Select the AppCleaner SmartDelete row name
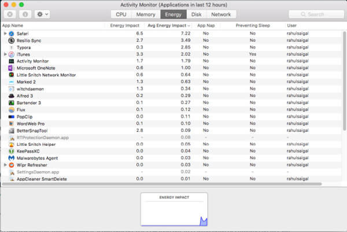This screenshot has height=232, width=347. click(x=42, y=179)
